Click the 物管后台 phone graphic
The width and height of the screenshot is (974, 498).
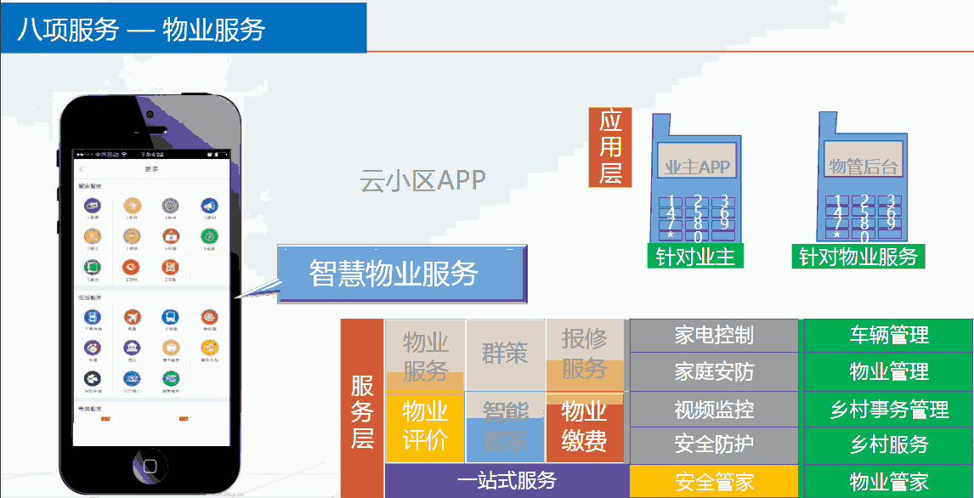point(862,178)
